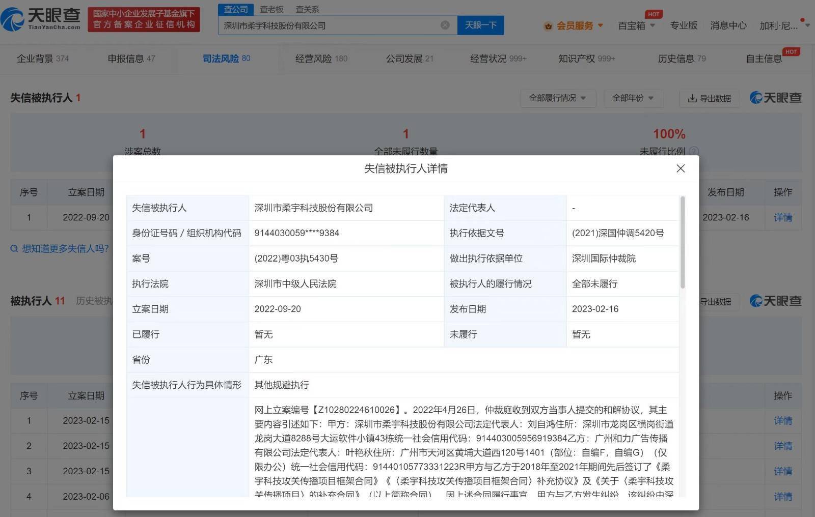This screenshot has width=815, height=517.
Task: Click 立案日期 value 2022-09-20 in dialog
Action: click(278, 309)
